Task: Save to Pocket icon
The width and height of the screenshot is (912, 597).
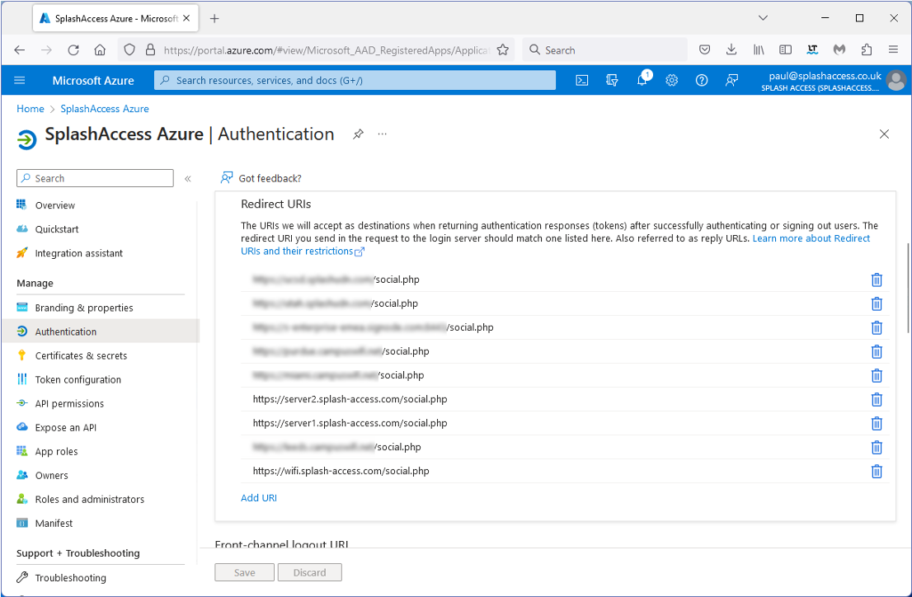Action: [704, 50]
